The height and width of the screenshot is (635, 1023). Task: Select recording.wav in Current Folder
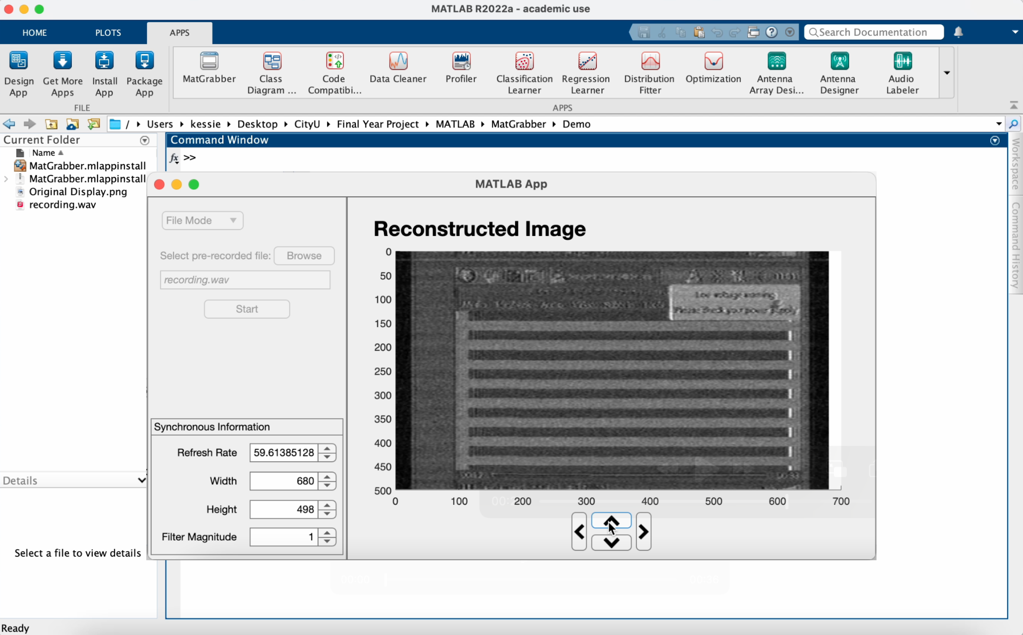[62, 205]
